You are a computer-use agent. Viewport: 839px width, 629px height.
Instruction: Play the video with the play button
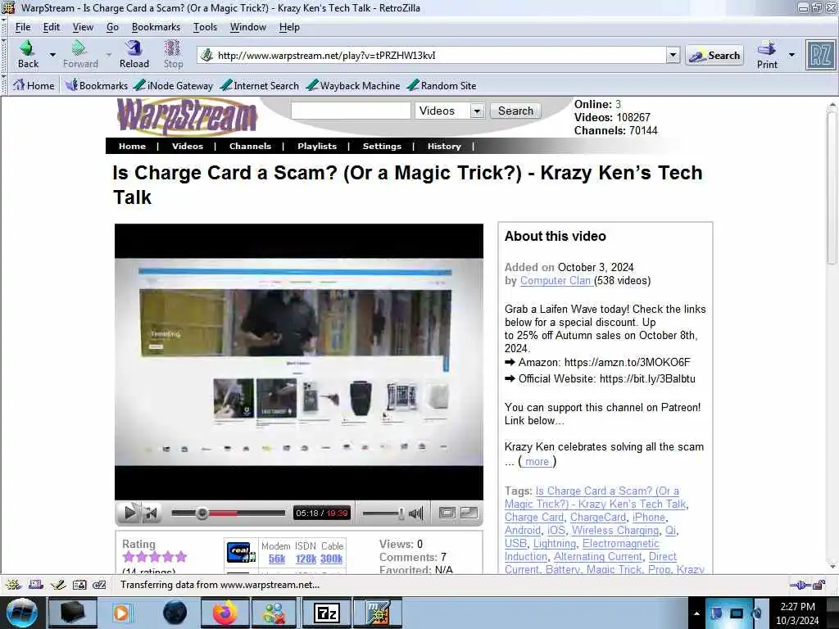point(129,513)
